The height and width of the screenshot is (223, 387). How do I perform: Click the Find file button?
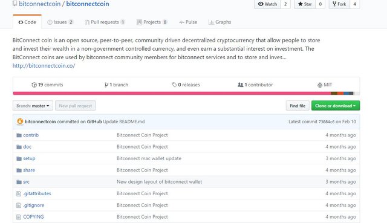click(298, 106)
